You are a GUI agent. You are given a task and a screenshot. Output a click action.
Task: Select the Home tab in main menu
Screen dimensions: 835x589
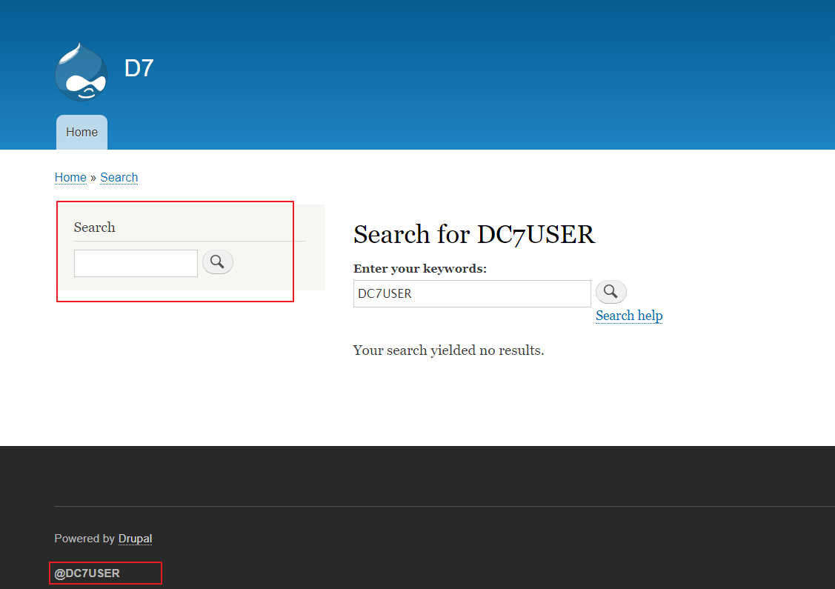click(x=82, y=132)
